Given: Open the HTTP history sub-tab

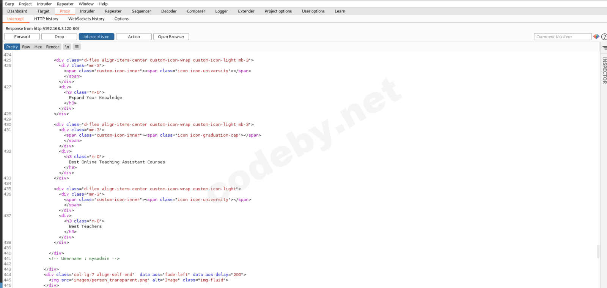Looking at the screenshot, I should pos(46,19).
